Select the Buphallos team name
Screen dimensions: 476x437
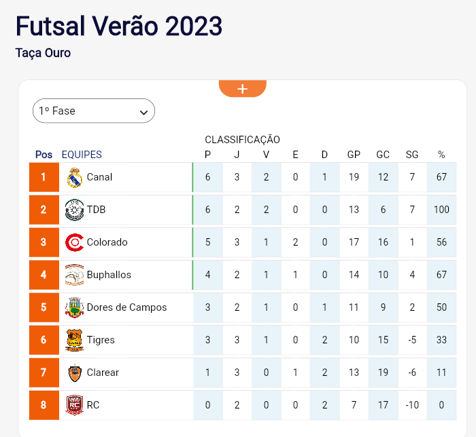pyautogui.click(x=109, y=275)
